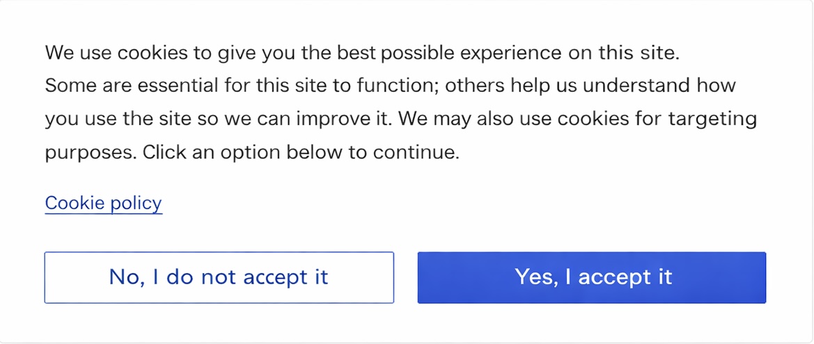This screenshot has width=814, height=344.
Task: Accept cookies with the solid blue button
Action: pos(591,277)
